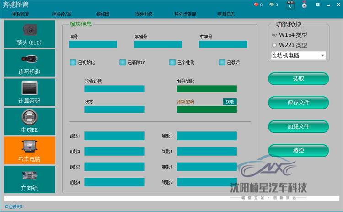This screenshot has height=212, width=343.
Task: Open the 方向锁 steering lock module
Action: click(x=29, y=179)
